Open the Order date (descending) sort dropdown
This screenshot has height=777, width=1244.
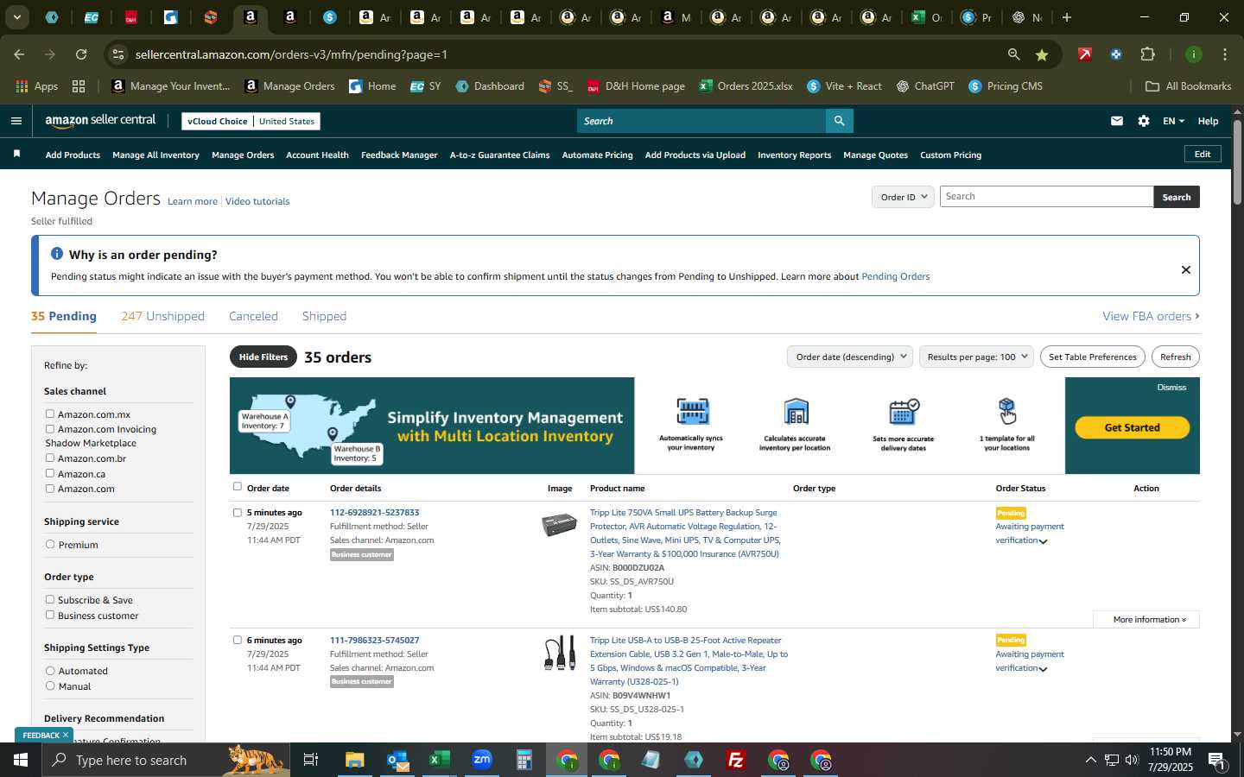pyautogui.click(x=850, y=357)
